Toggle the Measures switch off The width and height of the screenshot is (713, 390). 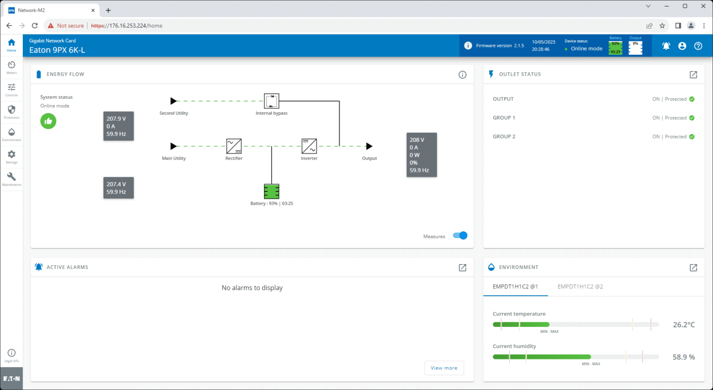[460, 235]
